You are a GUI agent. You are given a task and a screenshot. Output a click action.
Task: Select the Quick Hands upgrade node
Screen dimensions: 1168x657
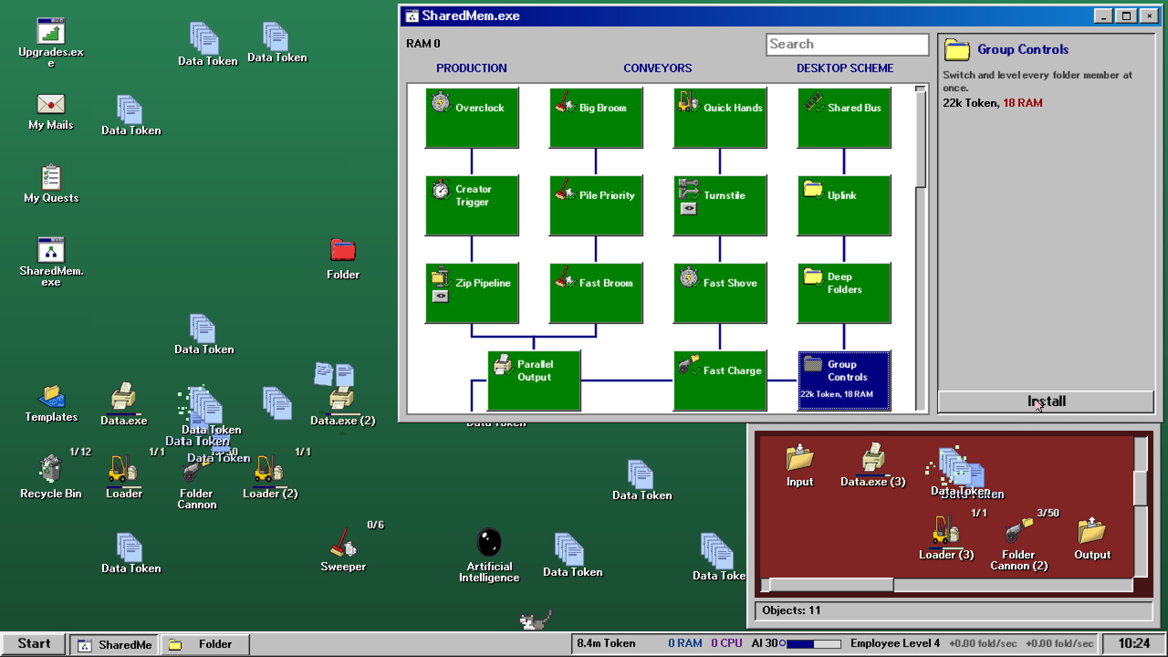tap(720, 118)
